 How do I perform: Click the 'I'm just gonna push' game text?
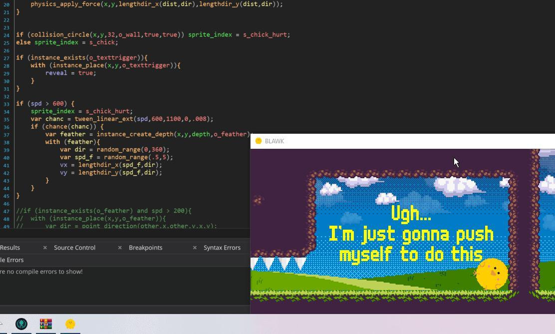pyautogui.click(x=411, y=235)
